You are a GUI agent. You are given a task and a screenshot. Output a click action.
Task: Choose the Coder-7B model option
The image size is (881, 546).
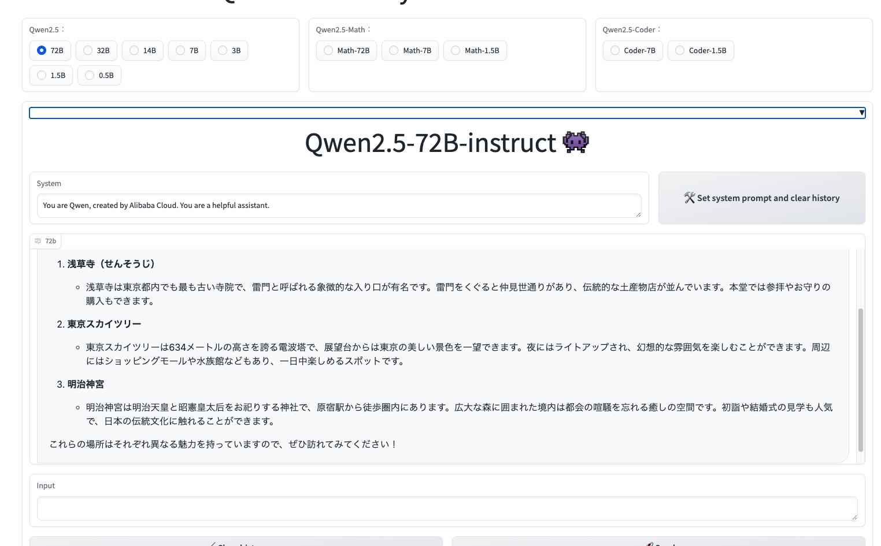[615, 50]
